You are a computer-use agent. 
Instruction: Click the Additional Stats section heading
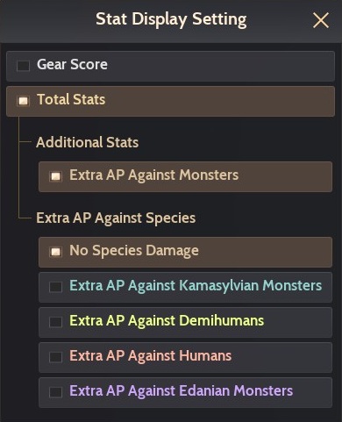tap(88, 142)
